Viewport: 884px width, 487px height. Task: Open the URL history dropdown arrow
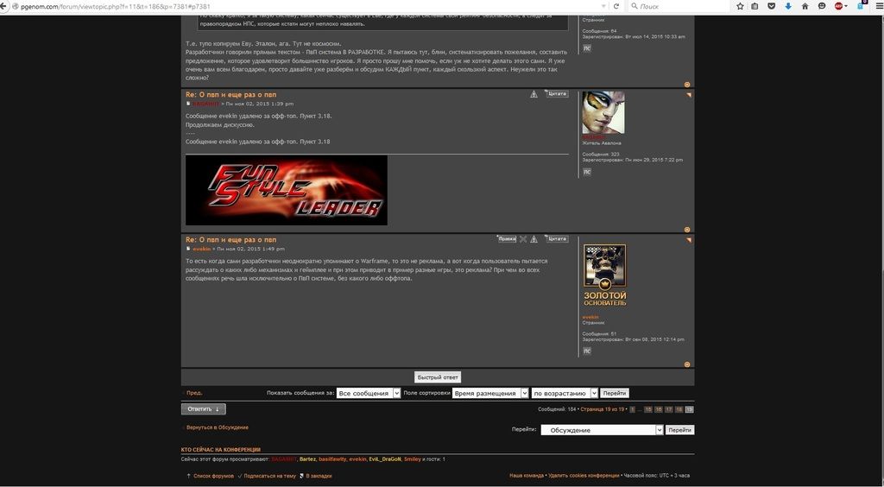click(603, 6)
